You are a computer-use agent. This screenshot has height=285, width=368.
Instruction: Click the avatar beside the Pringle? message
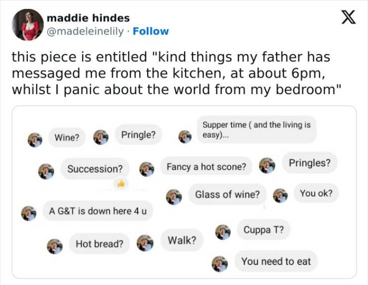101,137
